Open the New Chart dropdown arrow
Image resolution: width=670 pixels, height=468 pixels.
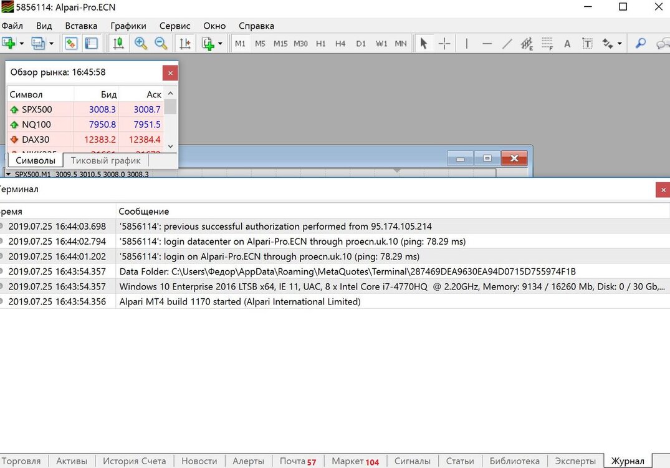pos(21,44)
